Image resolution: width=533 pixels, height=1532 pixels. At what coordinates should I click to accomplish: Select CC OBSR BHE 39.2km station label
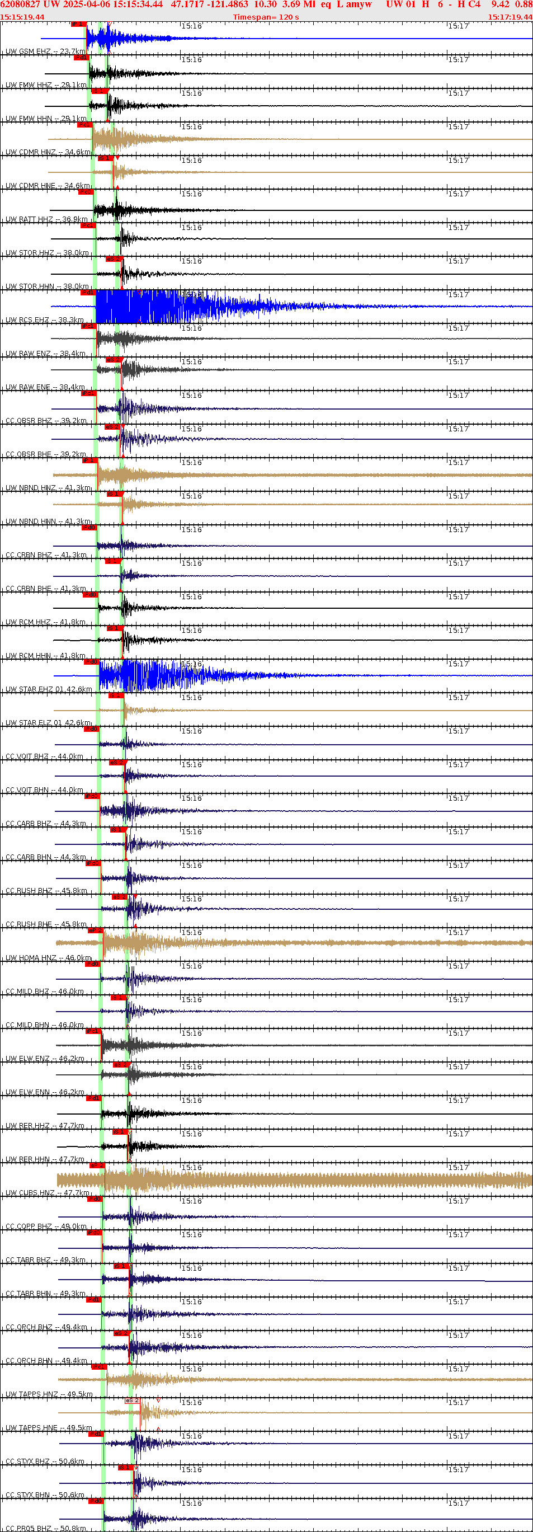tap(46, 454)
